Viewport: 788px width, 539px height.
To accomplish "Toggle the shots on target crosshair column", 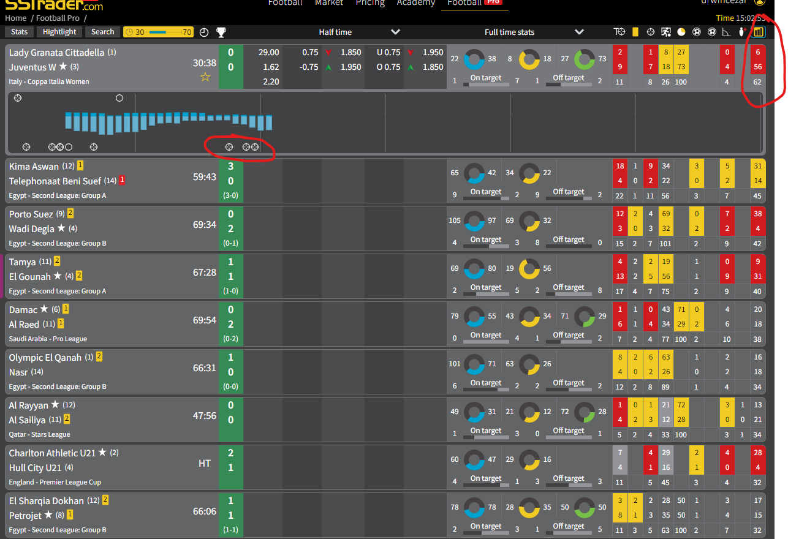I will click(x=651, y=32).
